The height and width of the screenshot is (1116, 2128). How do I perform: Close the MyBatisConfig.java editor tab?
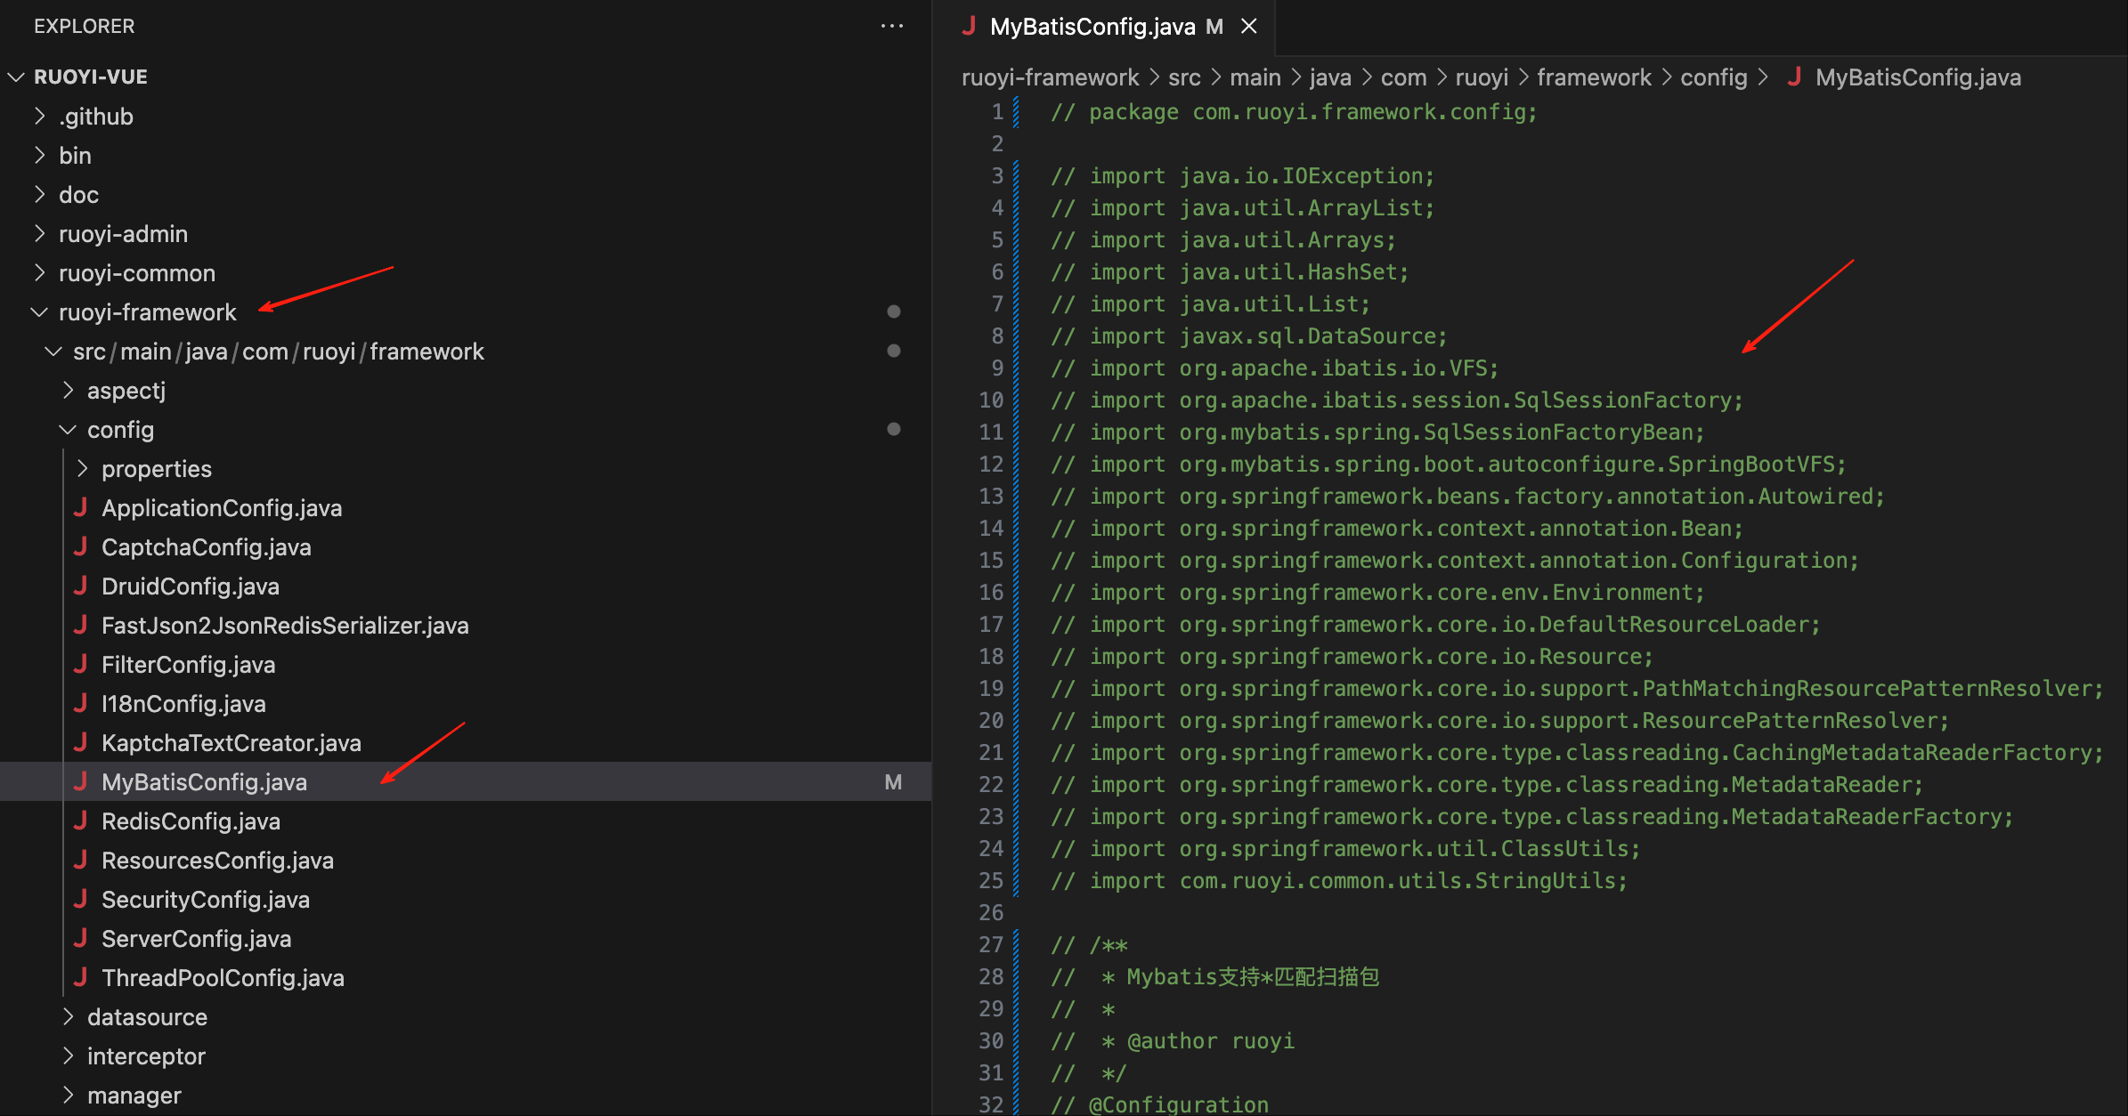pyautogui.click(x=1249, y=27)
